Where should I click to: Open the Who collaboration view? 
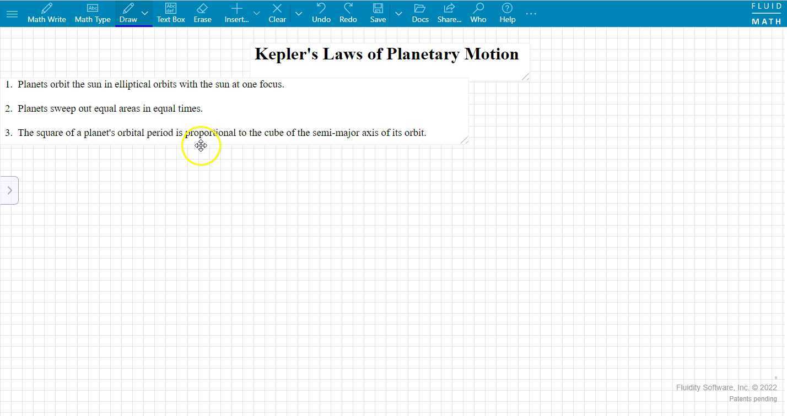point(478,13)
